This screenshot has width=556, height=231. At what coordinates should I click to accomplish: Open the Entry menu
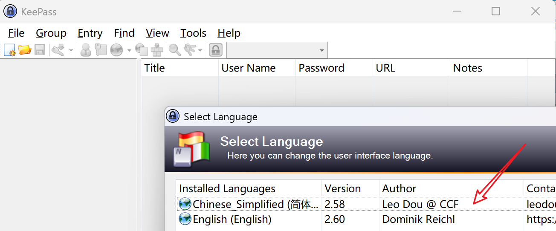[x=90, y=33]
